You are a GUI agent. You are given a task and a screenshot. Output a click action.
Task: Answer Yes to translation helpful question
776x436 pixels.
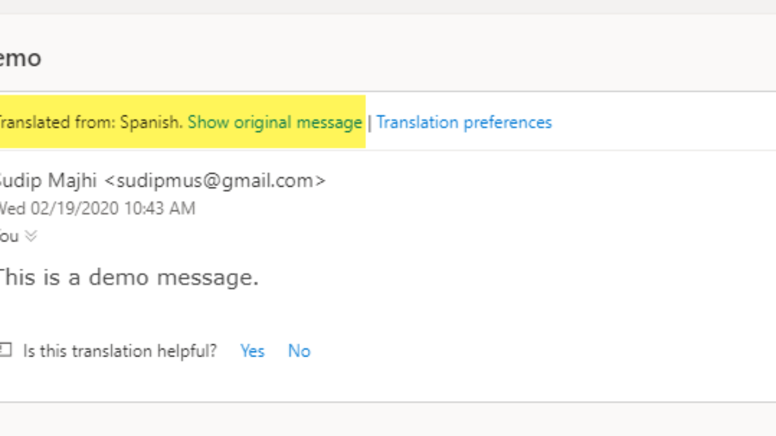[x=252, y=351]
